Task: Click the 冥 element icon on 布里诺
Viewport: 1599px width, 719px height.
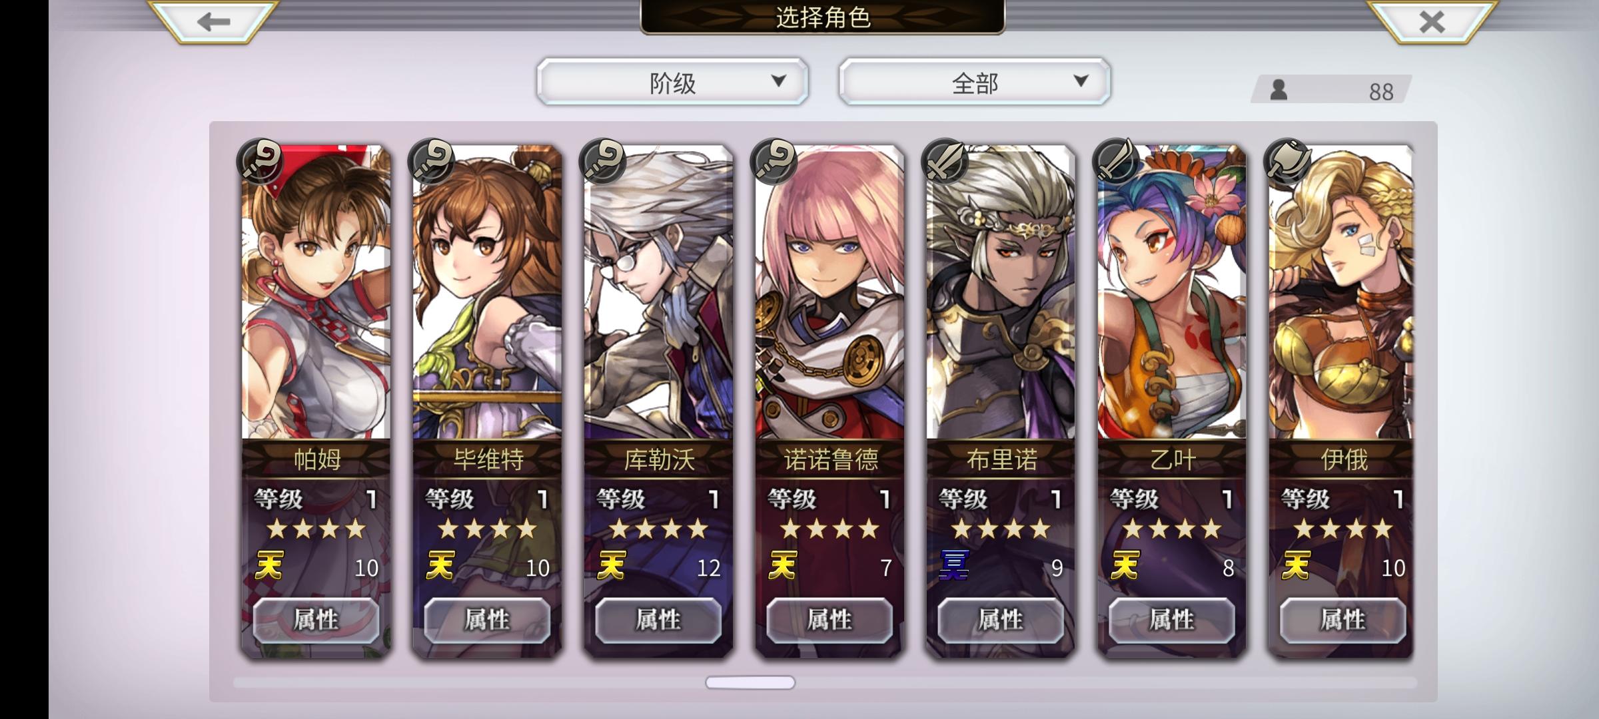Action: click(953, 567)
